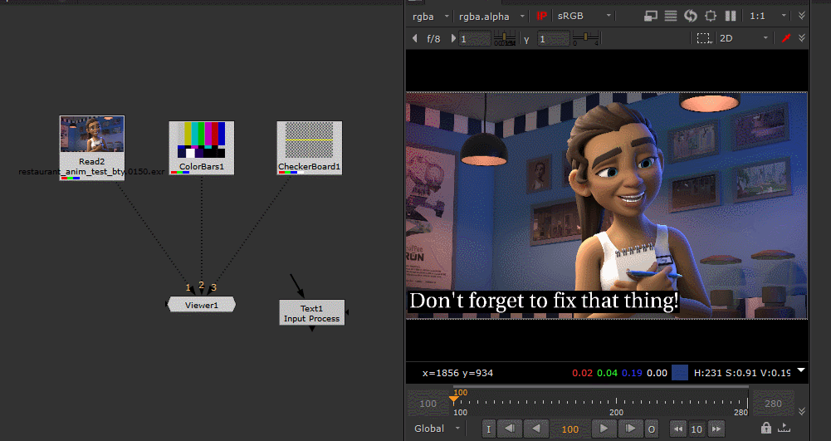Viewport: 831px width, 441px height.
Task: Click the green channel value 0.04
Action: 608,373
